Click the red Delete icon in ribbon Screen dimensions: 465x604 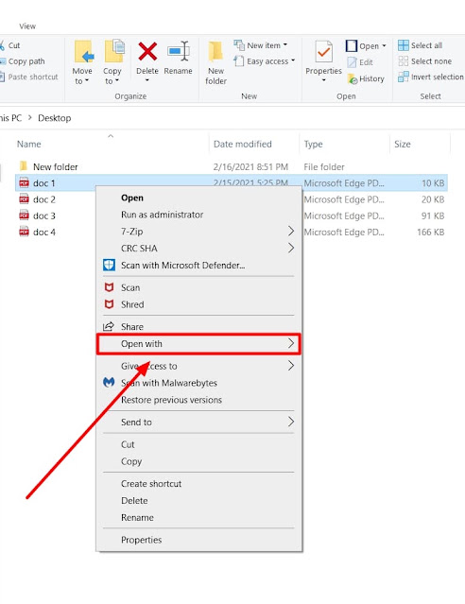(x=147, y=52)
